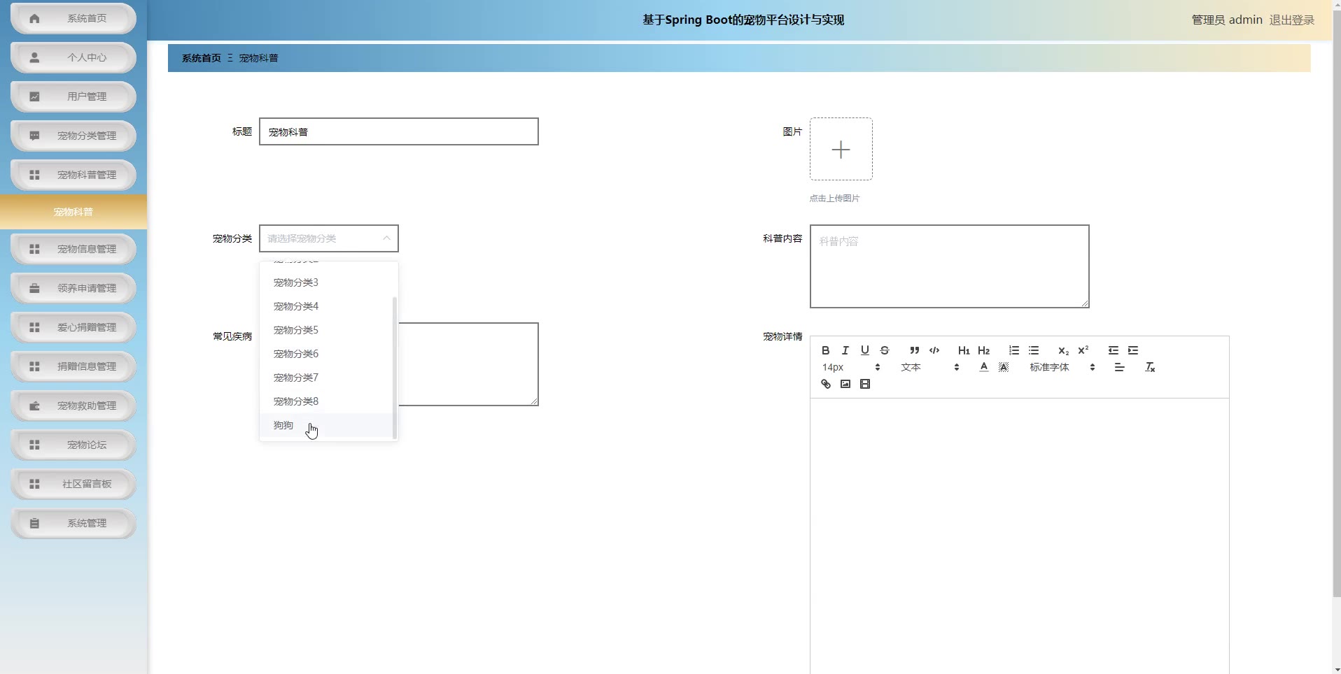Viewport: 1341px width, 674px height.
Task: Toggle bold formatting in editor
Action: 825,350
